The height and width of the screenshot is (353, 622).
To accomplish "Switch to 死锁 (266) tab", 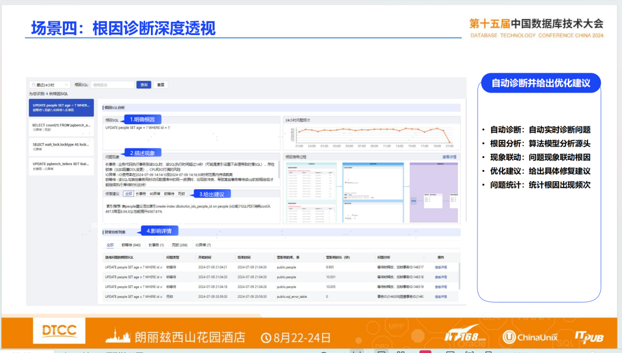I will coord(179,245).
